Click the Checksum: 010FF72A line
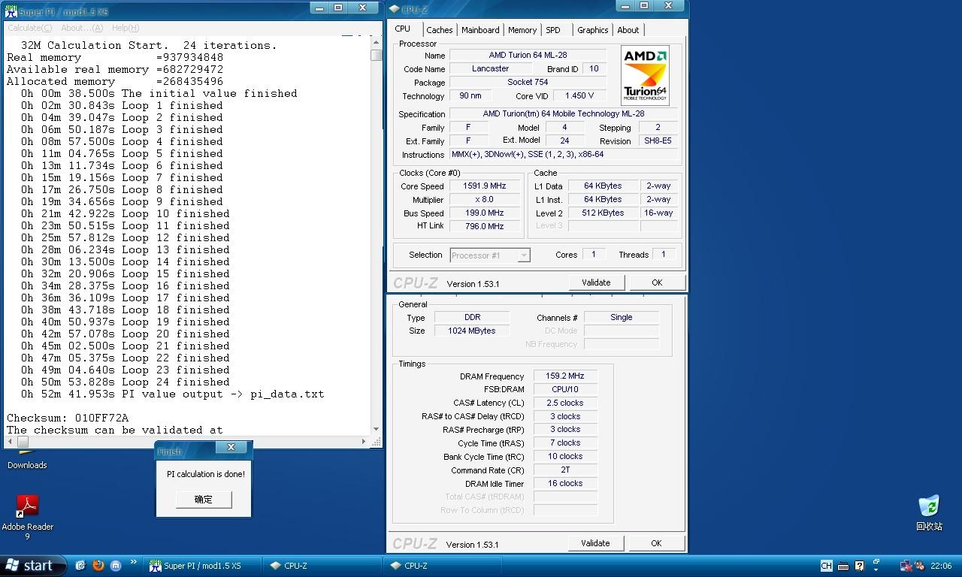Screen dimensions: 962x577 (x=68, y=418)
